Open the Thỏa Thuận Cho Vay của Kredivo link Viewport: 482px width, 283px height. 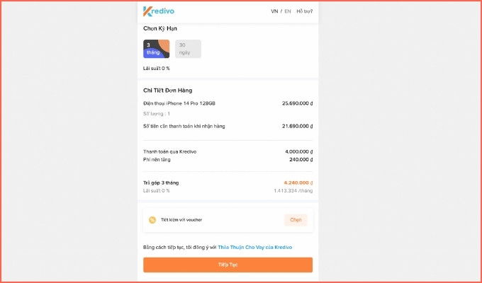[255, 247]
